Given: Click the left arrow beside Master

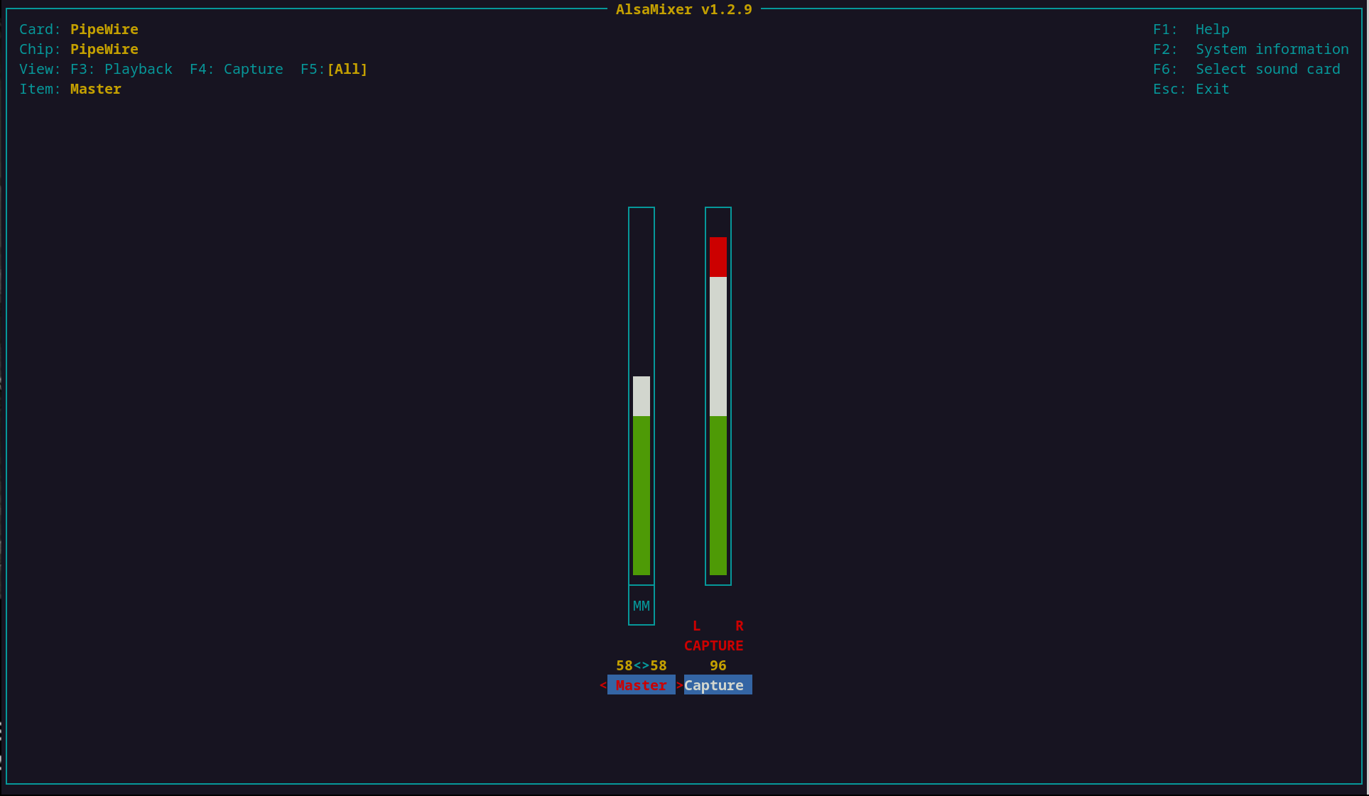Looking at the screenshot, I should [603, 685].
